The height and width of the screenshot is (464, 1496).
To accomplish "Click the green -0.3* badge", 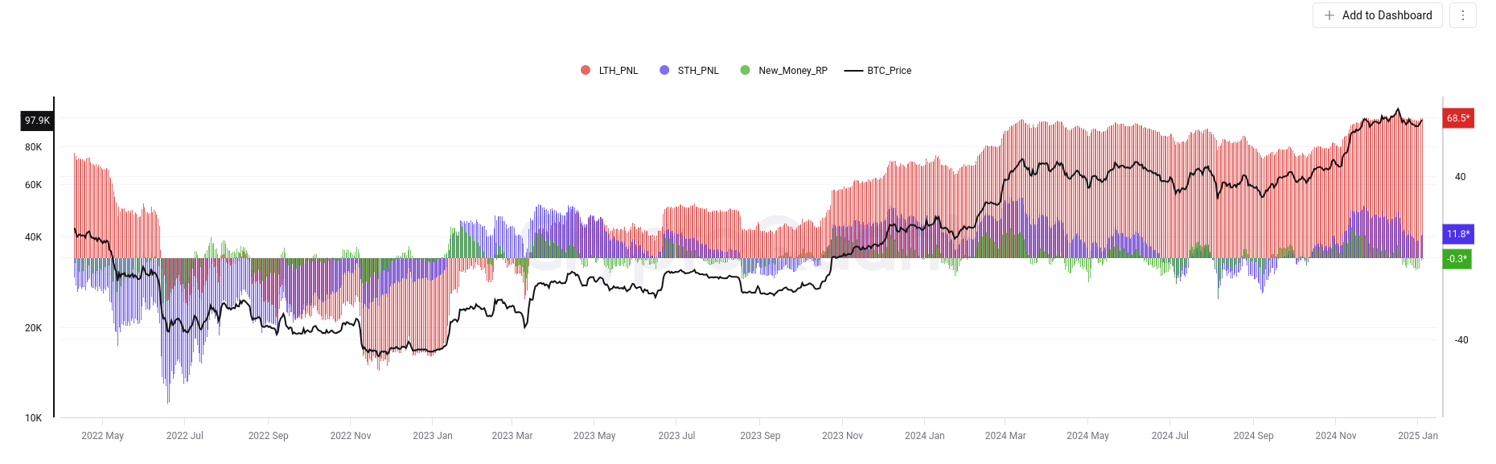I will [x=1458, y=258].
